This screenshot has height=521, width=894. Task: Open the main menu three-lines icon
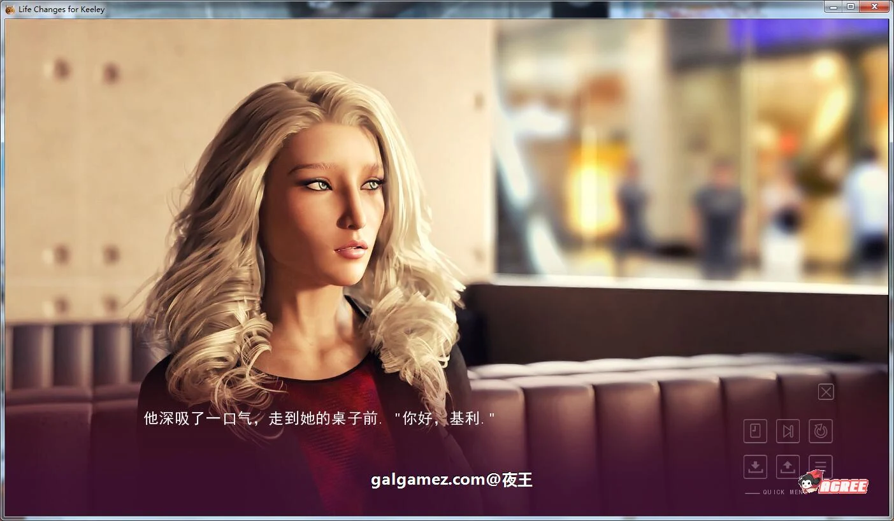point(821,466)
